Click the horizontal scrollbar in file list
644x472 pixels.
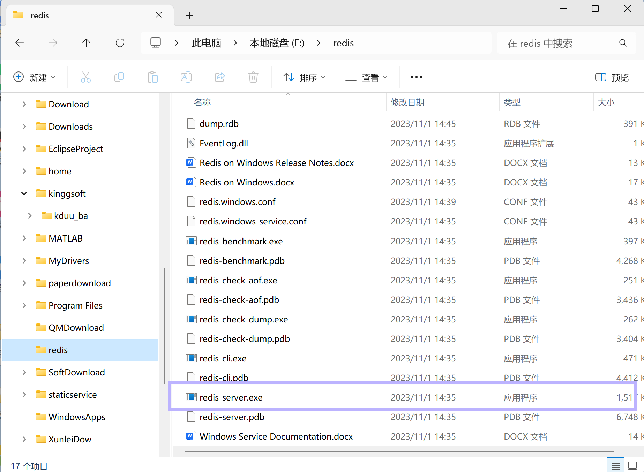click(x=399, y=451)
